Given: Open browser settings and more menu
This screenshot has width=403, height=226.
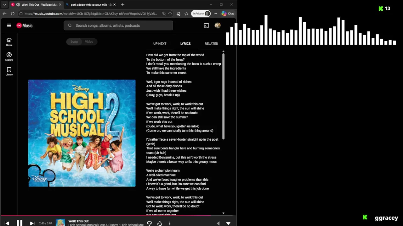Looking at the screenshot, I should [x=215, y=13].
